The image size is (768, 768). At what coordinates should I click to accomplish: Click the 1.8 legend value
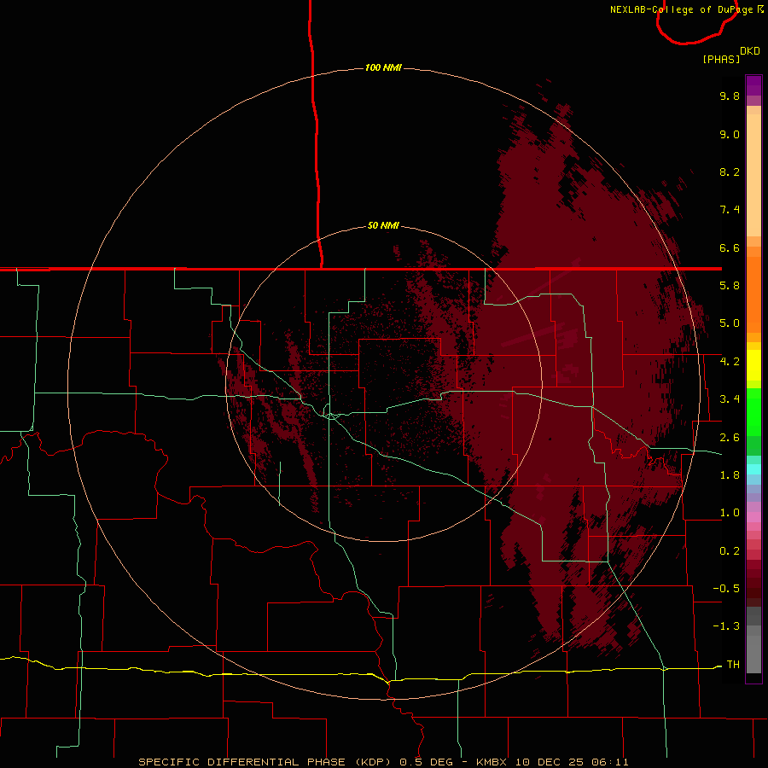[x=730, y=475]
